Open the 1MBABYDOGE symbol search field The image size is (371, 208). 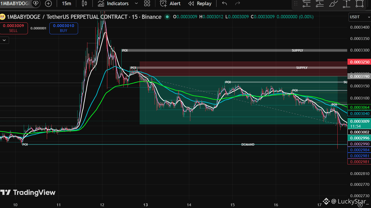[x=15, y=4]
